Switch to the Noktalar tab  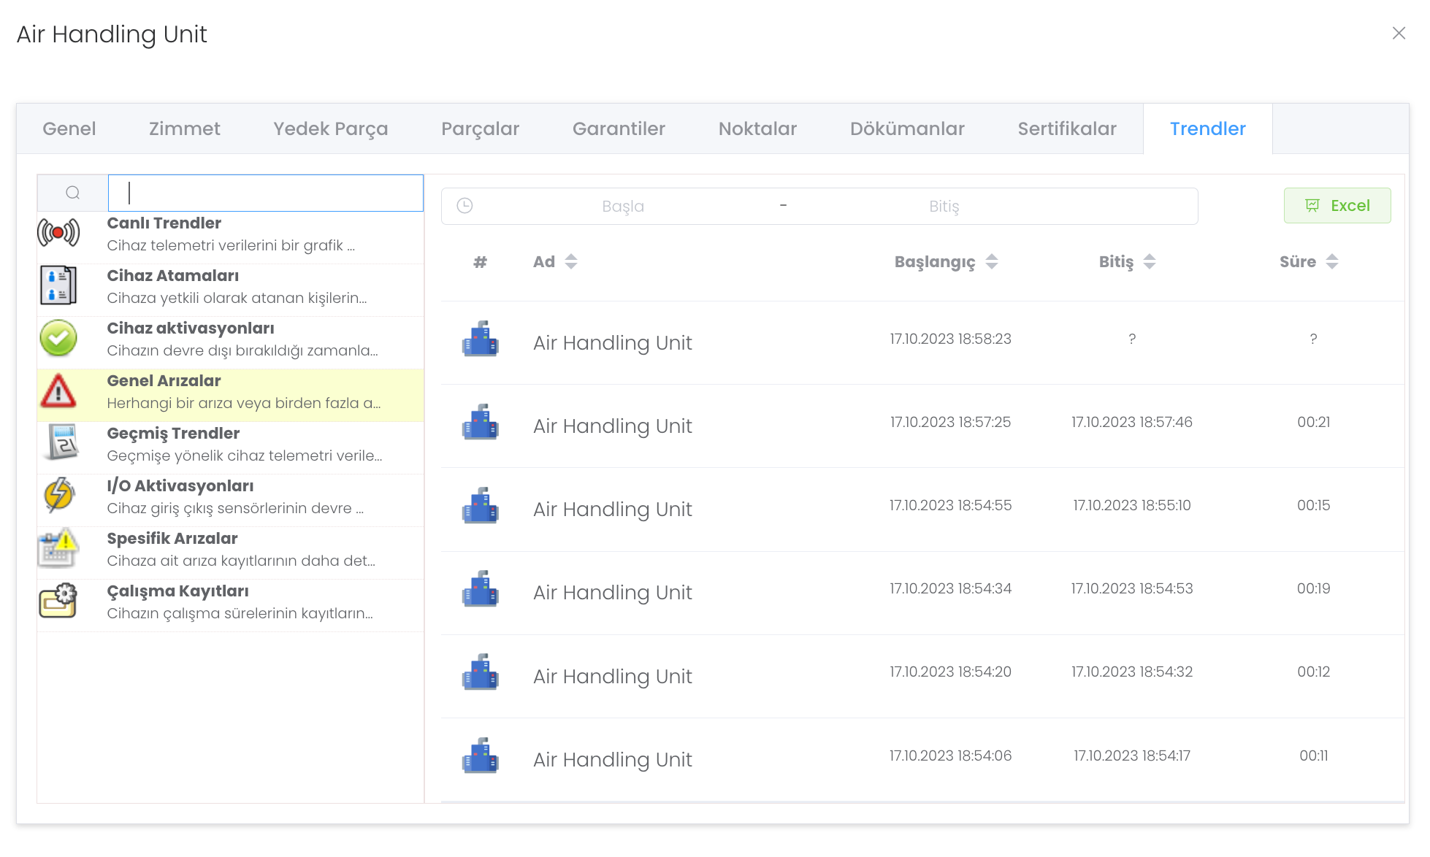[x=757, y=129]
